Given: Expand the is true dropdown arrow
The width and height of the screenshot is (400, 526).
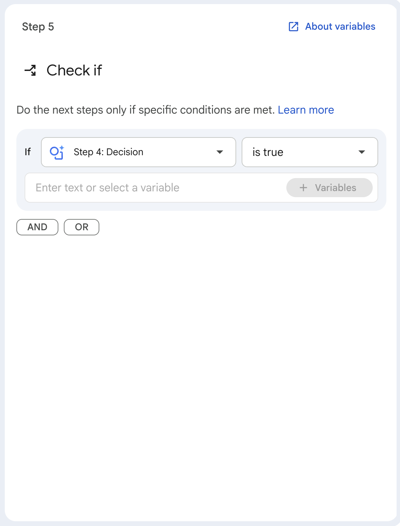Looking at the screenshot, I should [362, 152].
